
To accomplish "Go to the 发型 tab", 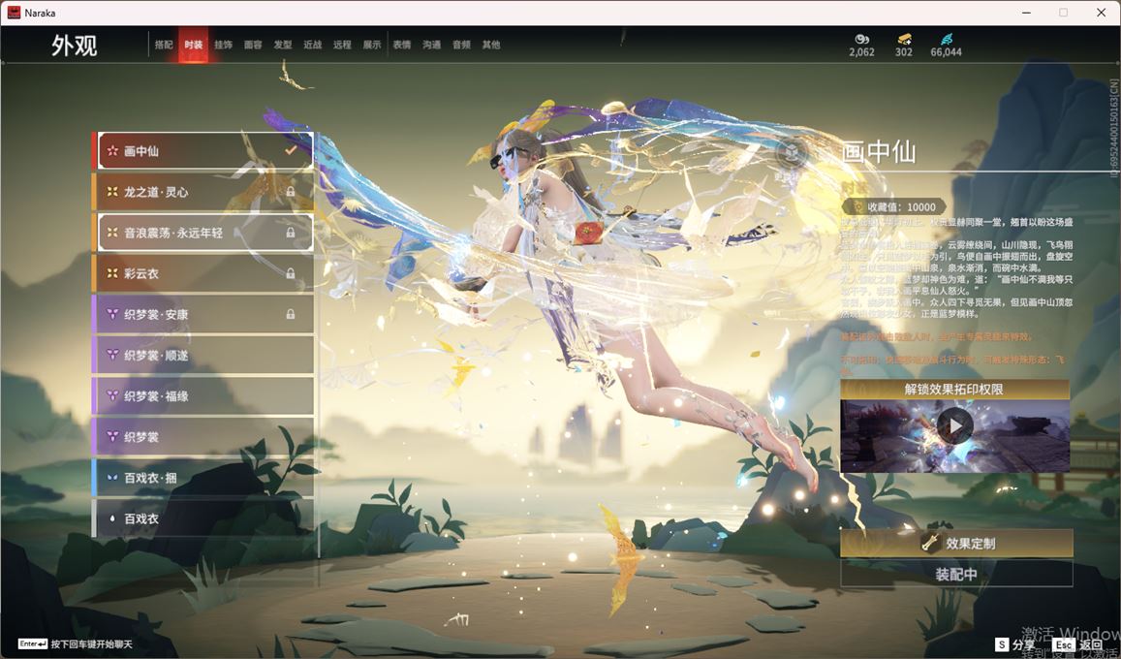I will (282, 45).
